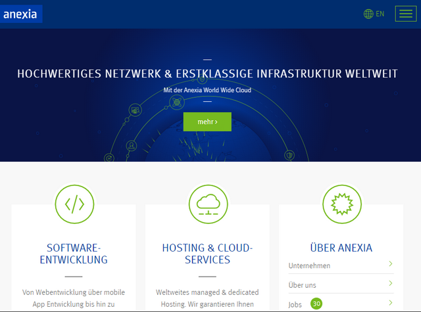Click the green 30 jobs badge

tap(316, 303)
